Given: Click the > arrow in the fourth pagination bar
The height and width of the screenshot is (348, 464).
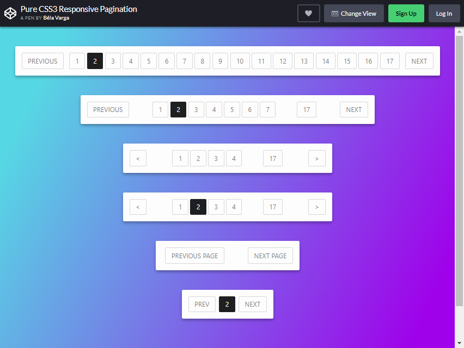Looking at the screenshot, I should [x=317, y=207].
